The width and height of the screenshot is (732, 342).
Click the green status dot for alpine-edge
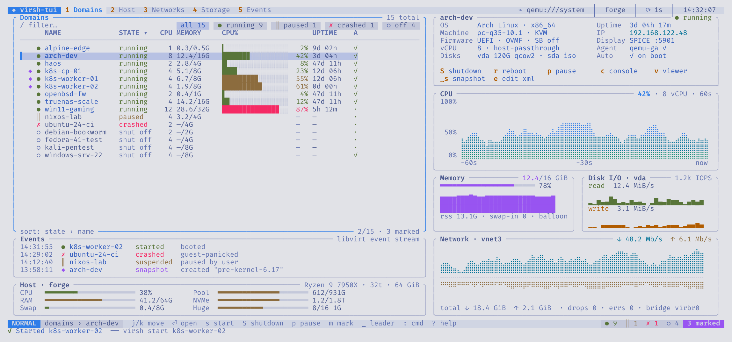[39, 48]
